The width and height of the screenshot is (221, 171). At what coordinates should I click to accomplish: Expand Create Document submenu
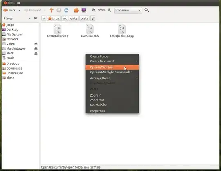[x=112, y=61]
